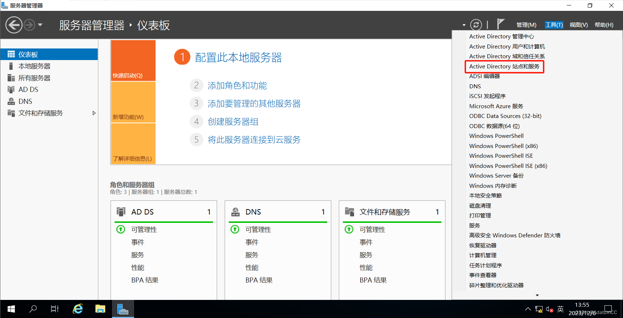Open the Windows Start button
The width and height of the screenshot is (623, 318).
click(11, 309)
